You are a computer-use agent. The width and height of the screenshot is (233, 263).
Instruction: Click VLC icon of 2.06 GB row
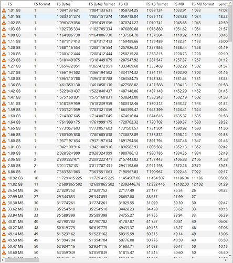(4, 159)
